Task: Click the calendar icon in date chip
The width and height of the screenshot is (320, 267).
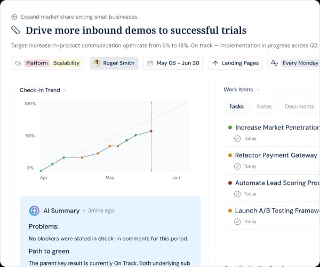Action: pyautogui.click(x=150, y=63)
